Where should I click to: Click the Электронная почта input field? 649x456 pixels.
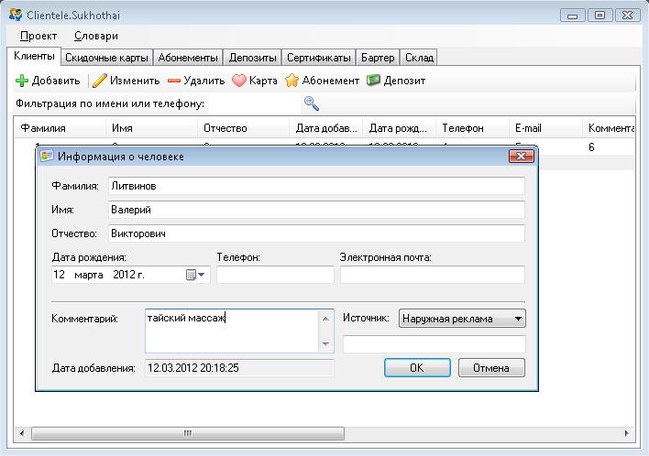coord(433,275)
